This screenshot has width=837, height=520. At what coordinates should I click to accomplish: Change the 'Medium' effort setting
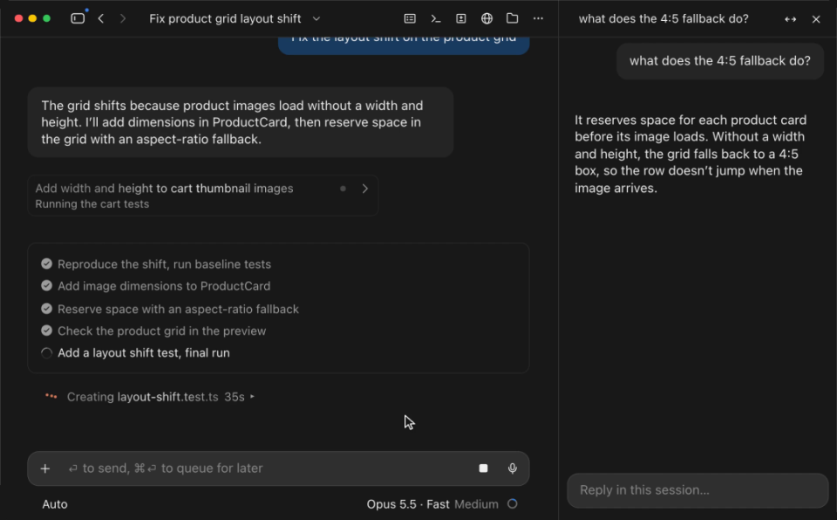476,504
